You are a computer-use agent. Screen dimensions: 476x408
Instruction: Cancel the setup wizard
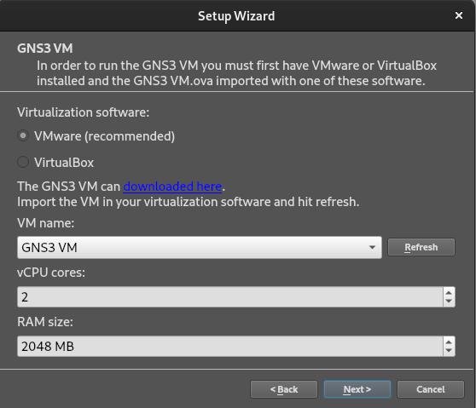[431, 389]
